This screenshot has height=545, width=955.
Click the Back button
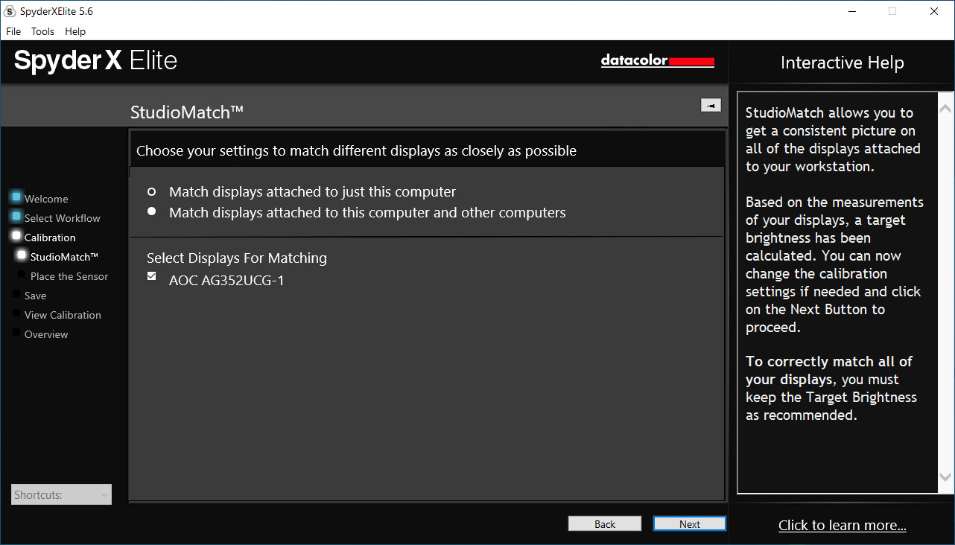coord(605,524)
